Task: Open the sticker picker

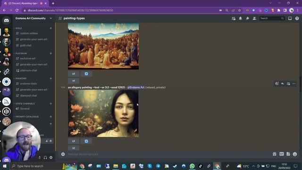Action: [288, 154]
